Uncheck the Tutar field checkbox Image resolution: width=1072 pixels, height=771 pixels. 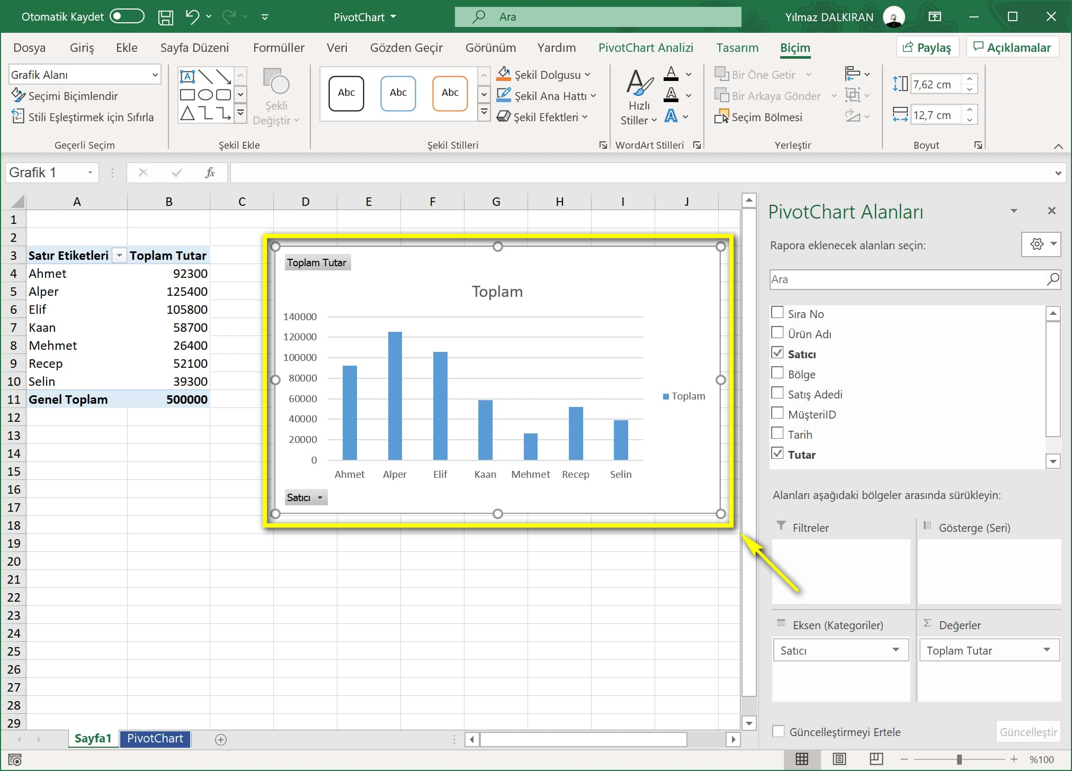777,453
